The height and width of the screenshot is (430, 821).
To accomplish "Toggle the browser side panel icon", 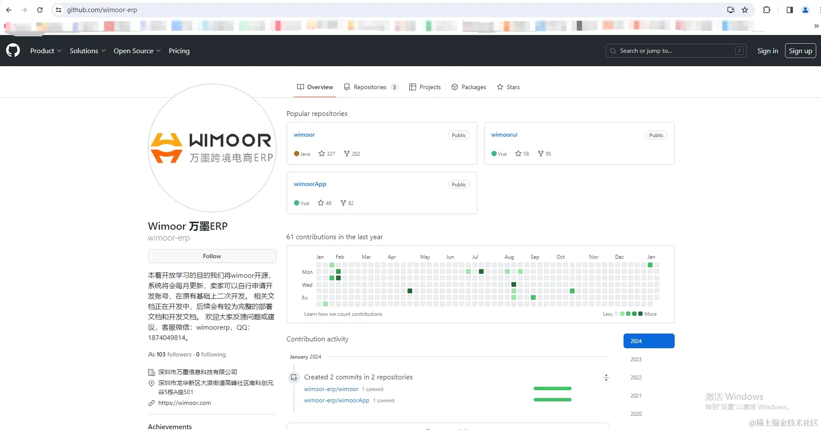I will click(790, 10).
